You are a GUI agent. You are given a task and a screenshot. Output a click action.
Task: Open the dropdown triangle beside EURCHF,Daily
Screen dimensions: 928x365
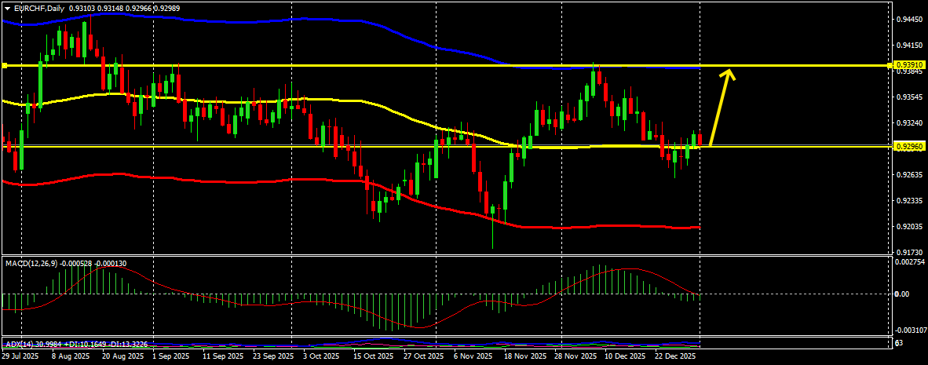7,9
